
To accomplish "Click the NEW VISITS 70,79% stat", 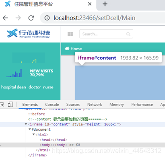I will (41, 73).
